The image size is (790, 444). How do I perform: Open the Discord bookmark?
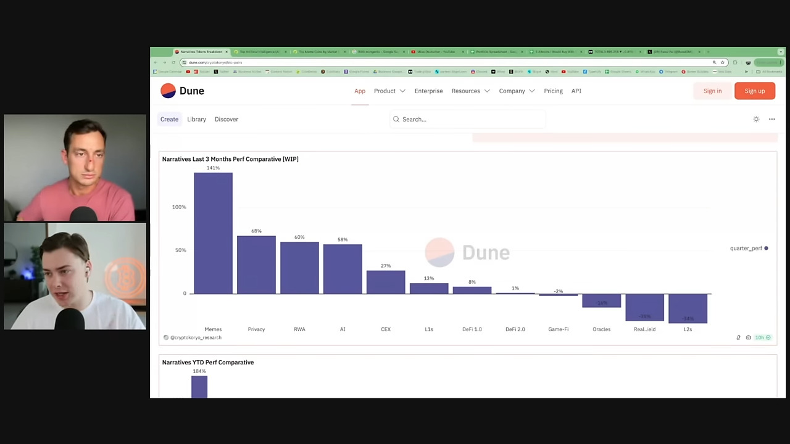click(x=479, y=72)
